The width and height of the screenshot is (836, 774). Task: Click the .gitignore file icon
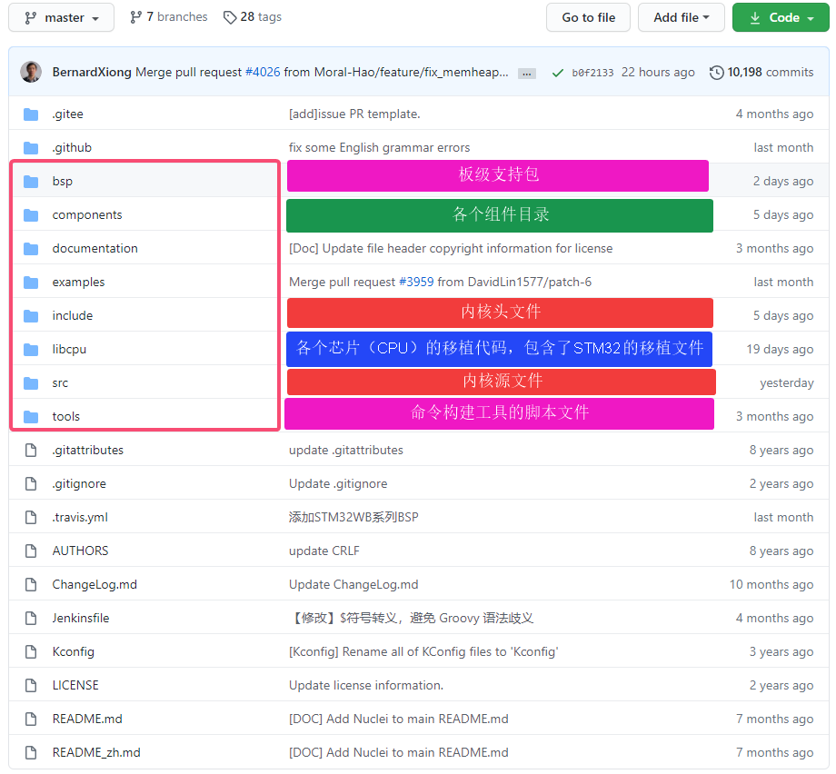[x=31, y=483]
